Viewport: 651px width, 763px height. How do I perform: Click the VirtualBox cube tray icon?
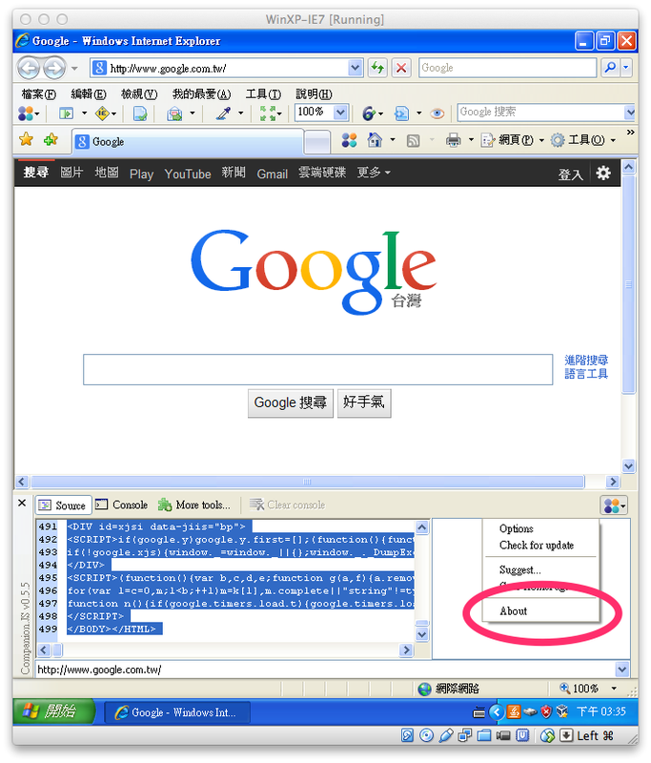562,711
